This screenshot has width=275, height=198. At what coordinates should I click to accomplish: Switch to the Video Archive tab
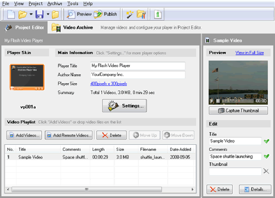(72, 27)
